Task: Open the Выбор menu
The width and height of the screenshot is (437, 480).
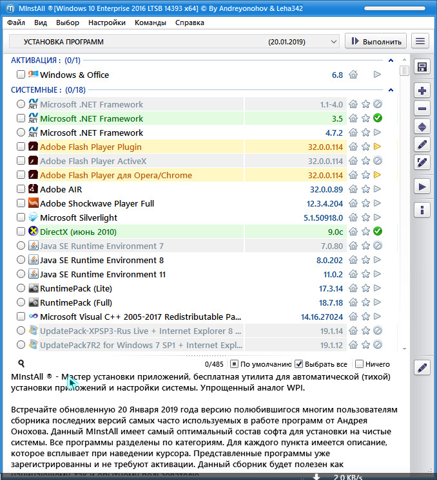Action: tap(68, 23)
